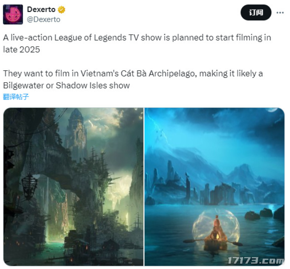Viewport: 290px width, 269px height.
Task: Open the @Dexerto handle link
Action: 43,20
